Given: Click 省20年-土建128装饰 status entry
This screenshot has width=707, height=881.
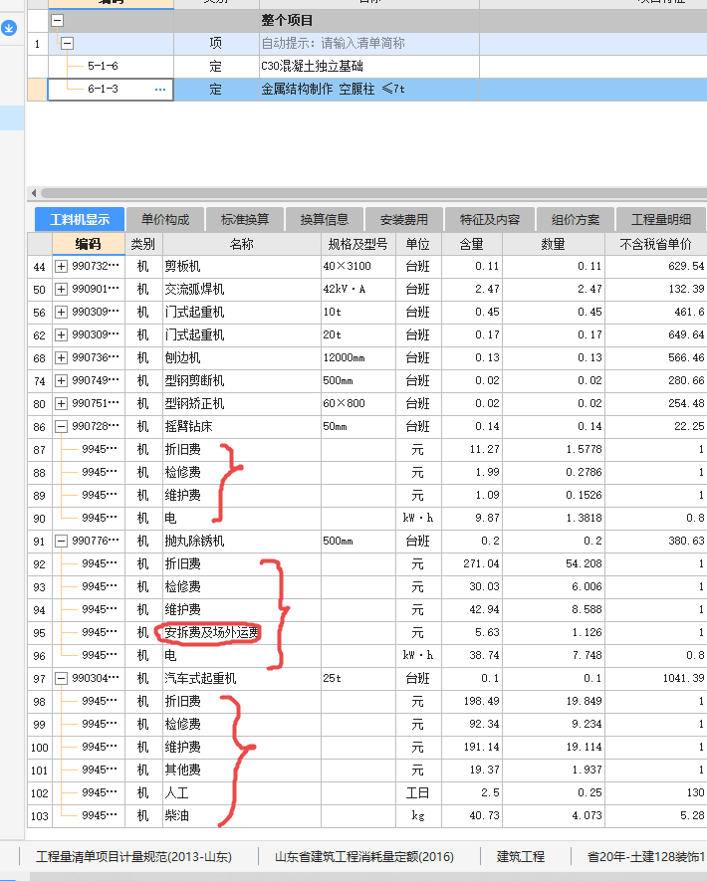Looking at the screenshot, I should tap(645, 857).
